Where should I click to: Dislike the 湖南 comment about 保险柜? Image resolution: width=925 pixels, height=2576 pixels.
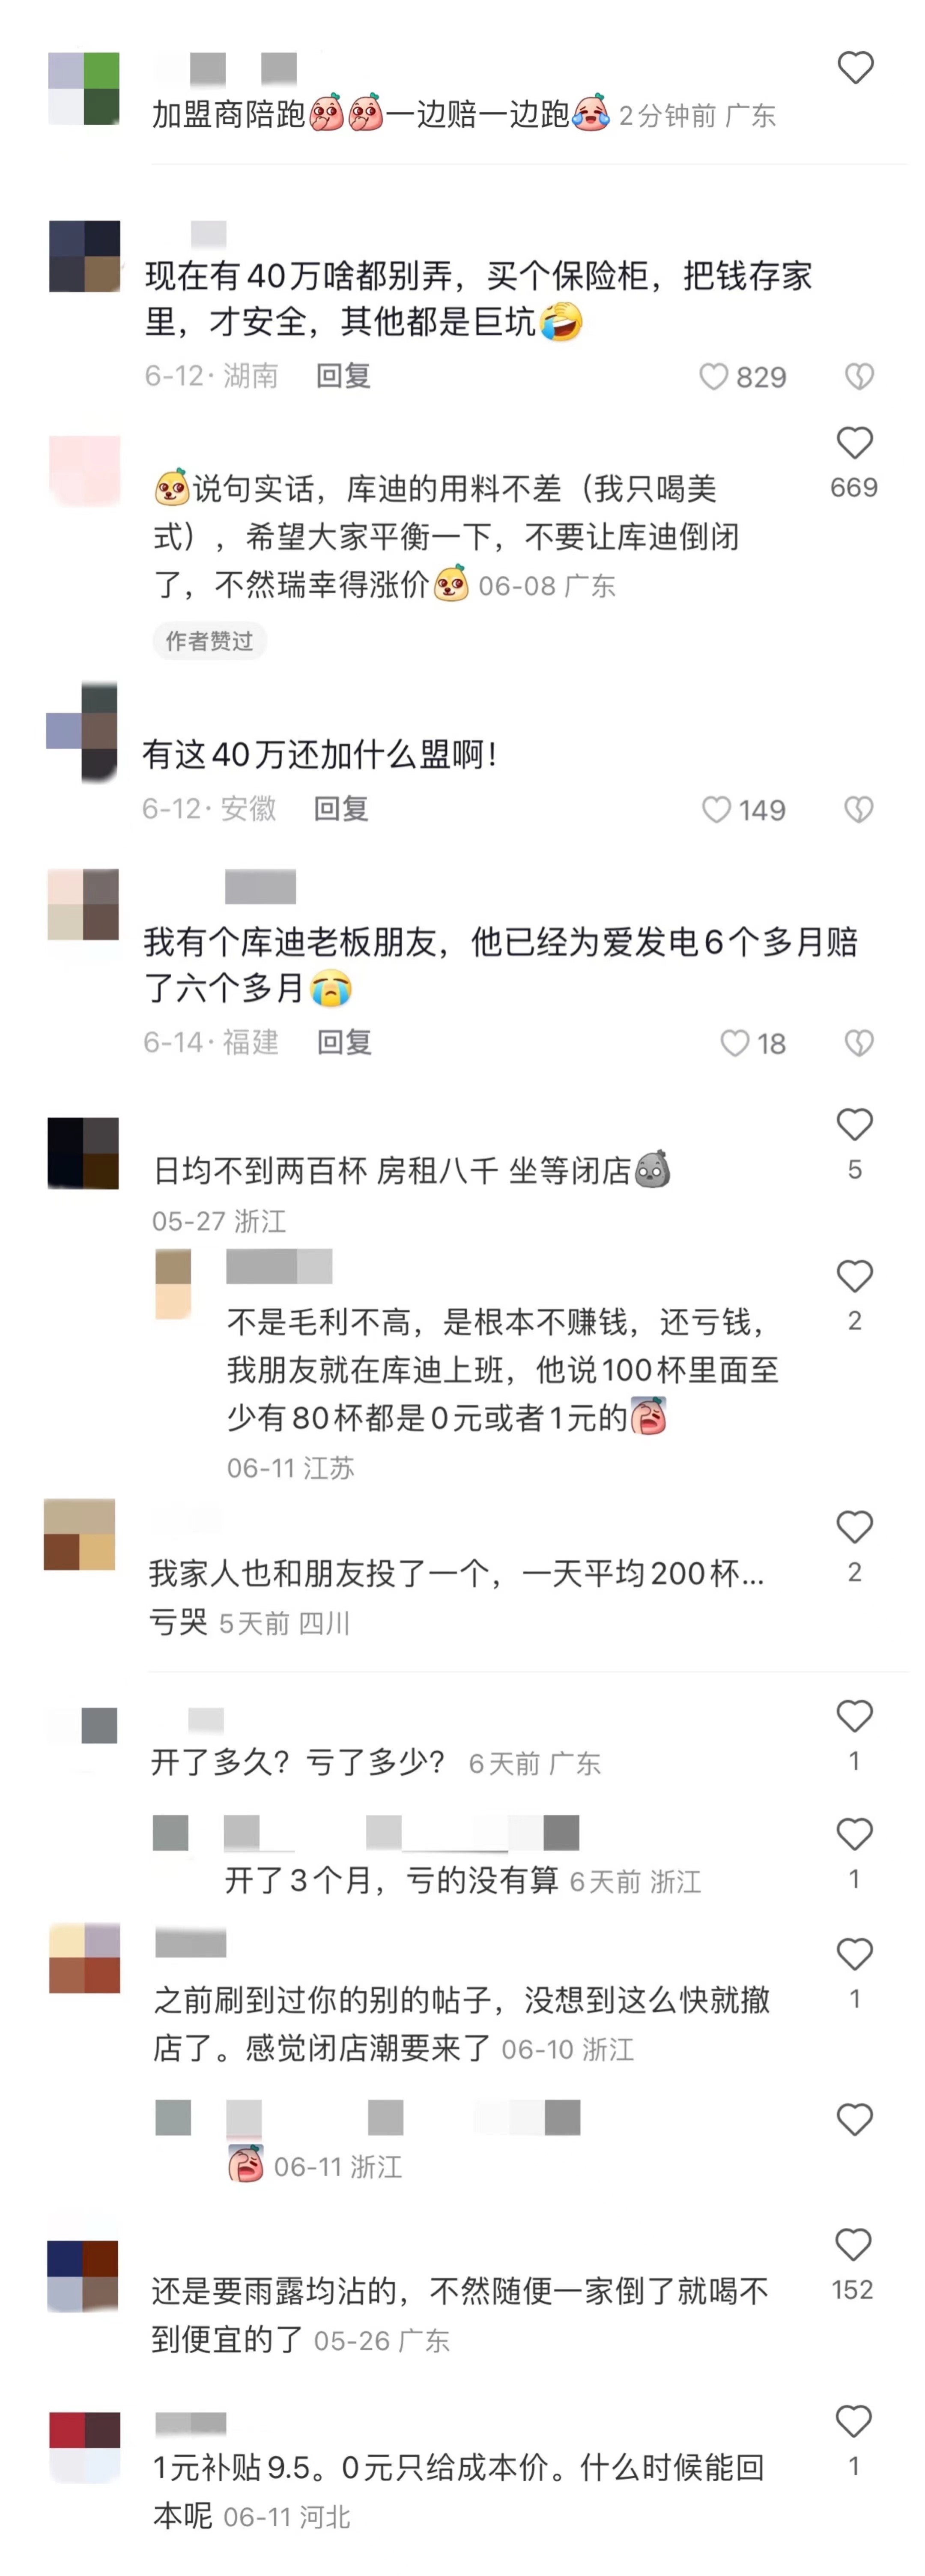(x=859, y=377)
